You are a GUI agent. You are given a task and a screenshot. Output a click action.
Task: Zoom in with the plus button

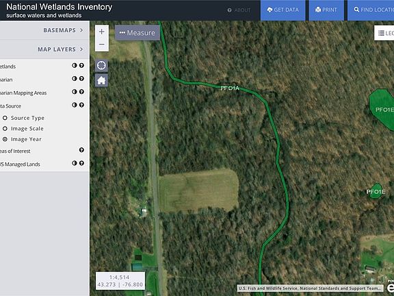point(102,32)
